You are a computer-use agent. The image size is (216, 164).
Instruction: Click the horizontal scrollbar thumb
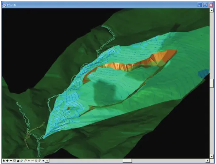point(127,160)
